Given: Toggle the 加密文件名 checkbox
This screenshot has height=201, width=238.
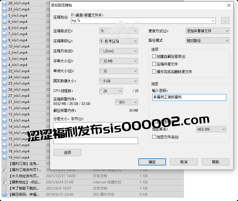Looking at the screenshot, I should point(154,137).
